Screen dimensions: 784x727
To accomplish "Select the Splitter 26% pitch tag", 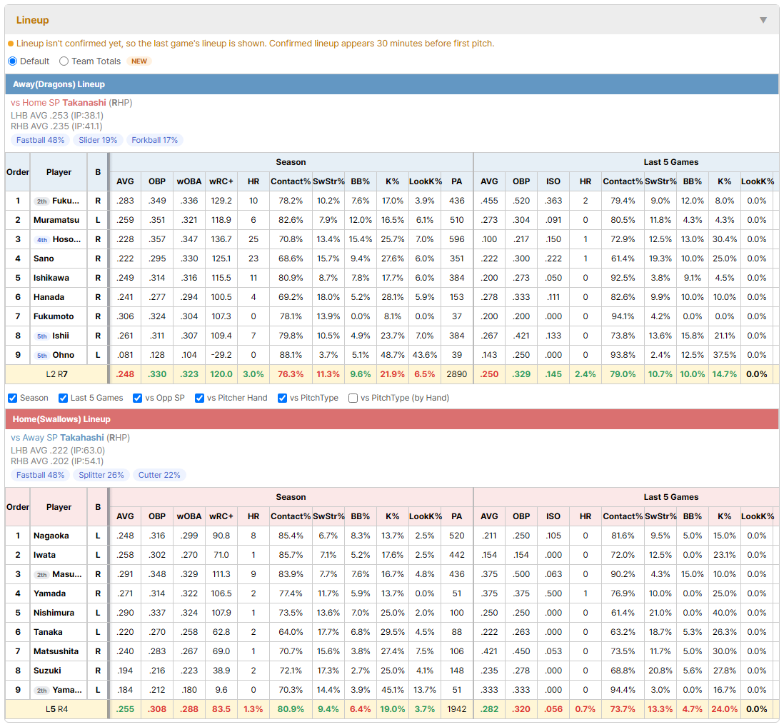I will click(101, 475).
